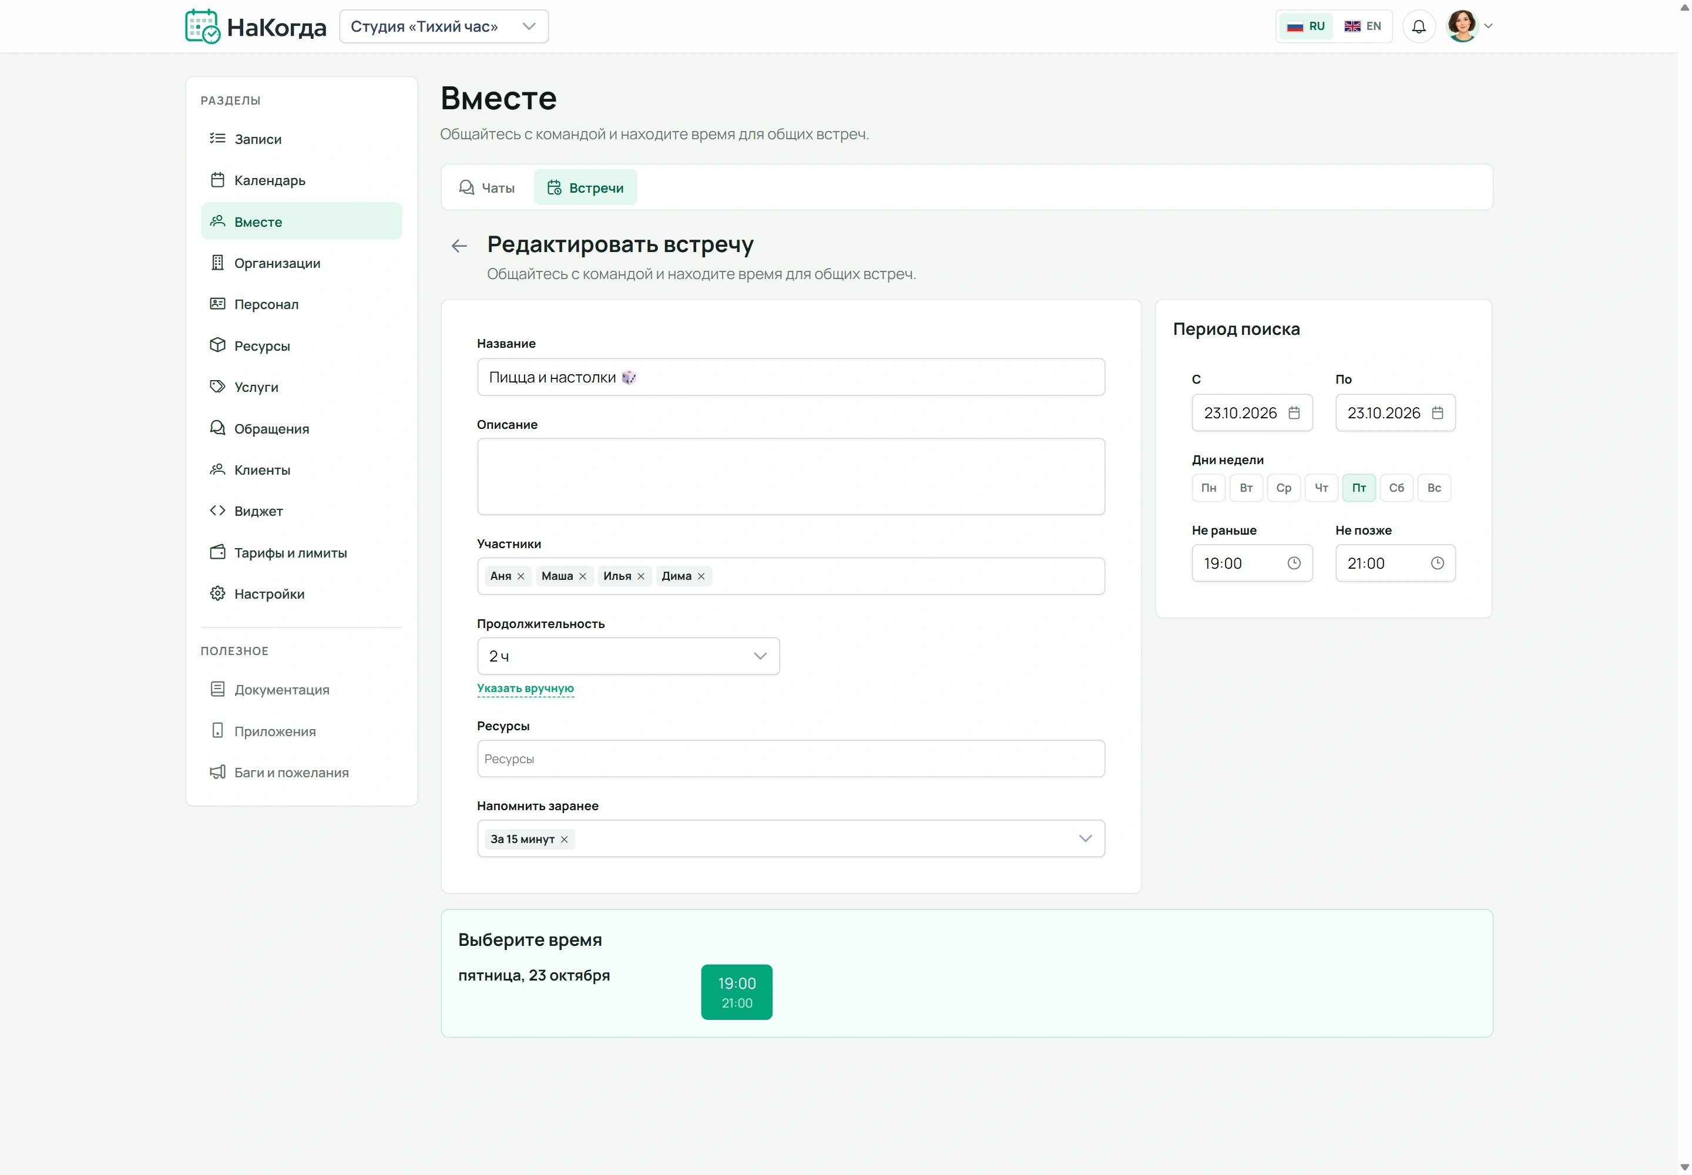This screenshot has height=1175, width=1692.
Task: Open Записи in the sidebar
Action: 301,139
